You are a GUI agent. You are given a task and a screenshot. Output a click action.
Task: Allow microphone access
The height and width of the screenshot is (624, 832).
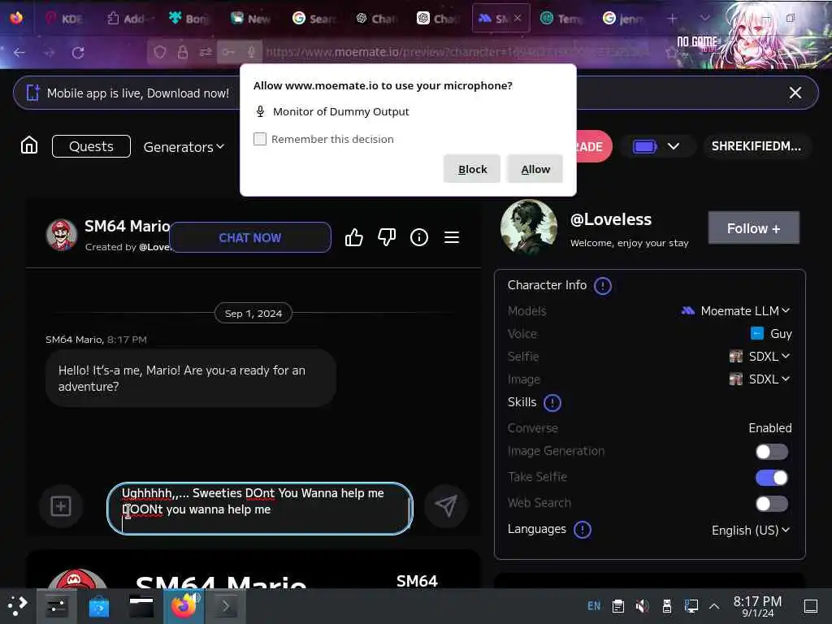coord(535,169)
